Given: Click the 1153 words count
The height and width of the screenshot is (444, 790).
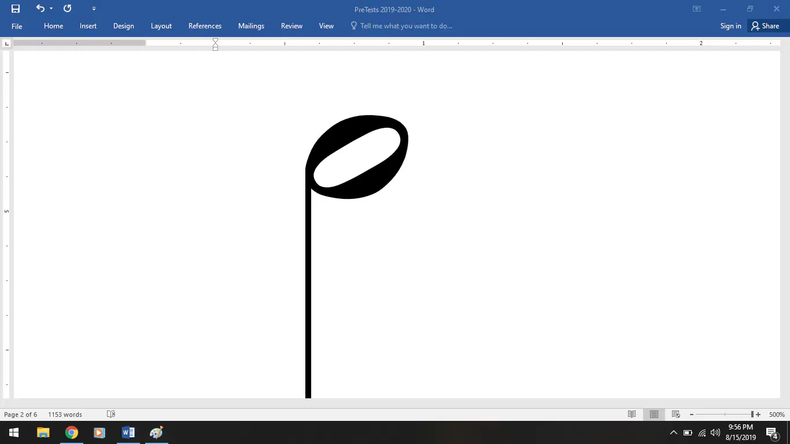Looking at the screenshot, I should coord(65,415).
